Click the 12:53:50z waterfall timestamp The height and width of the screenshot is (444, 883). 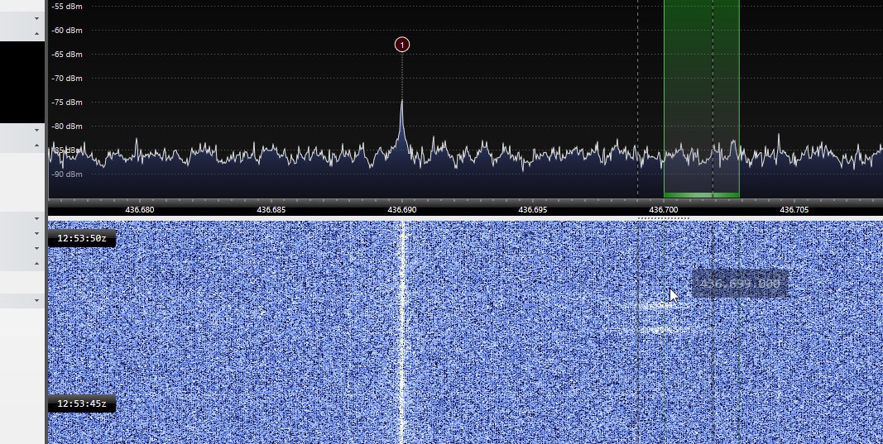pyautogui.click(x=81, y=239)
